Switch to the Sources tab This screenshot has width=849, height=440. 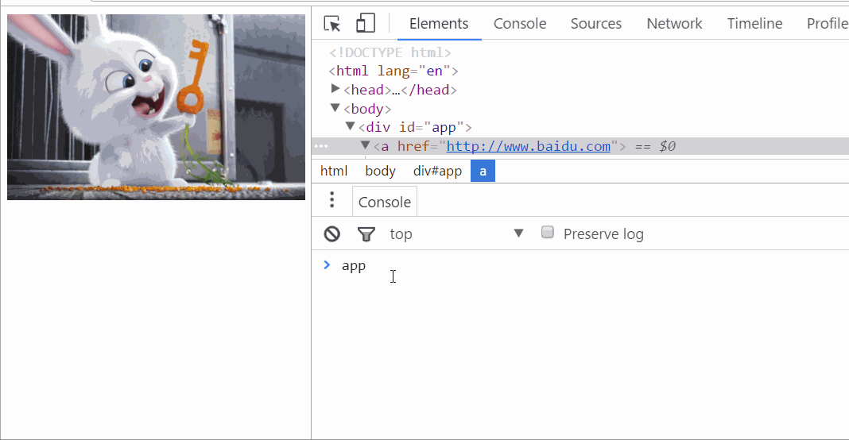(x=595, y=24)
